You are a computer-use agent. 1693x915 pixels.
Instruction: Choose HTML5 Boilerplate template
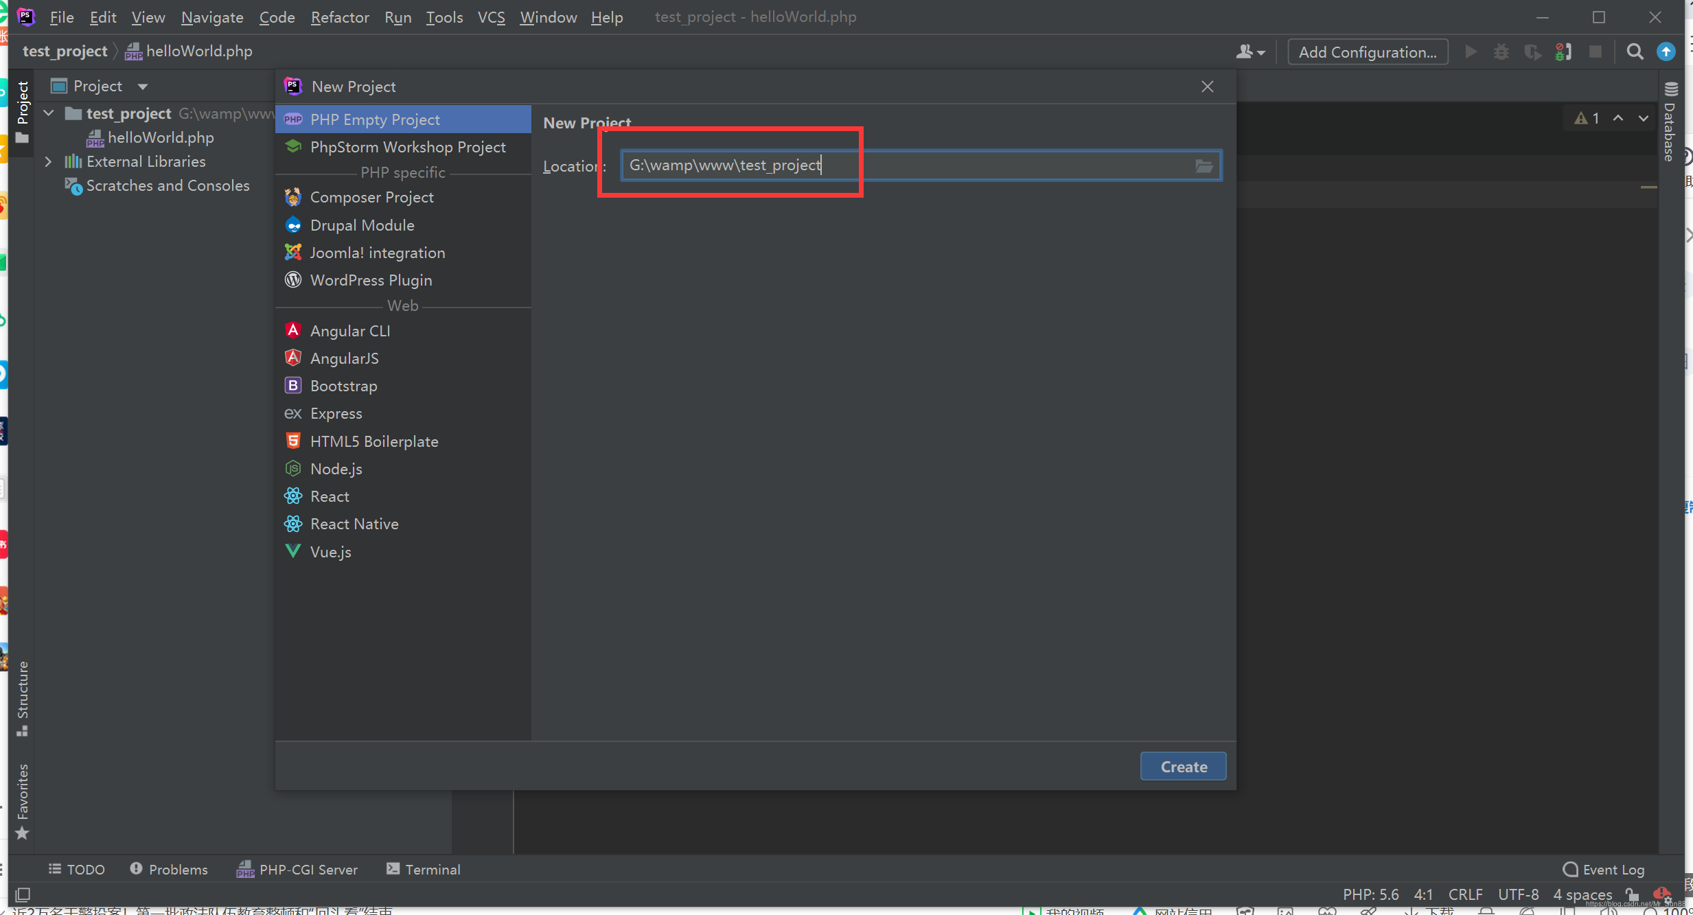point(403,441)
